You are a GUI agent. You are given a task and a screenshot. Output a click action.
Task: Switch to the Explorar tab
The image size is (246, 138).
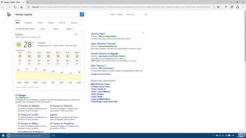click(x=74, y=23)
